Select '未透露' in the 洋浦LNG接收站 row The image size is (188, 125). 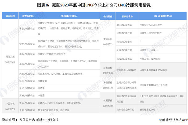point(41,95)
